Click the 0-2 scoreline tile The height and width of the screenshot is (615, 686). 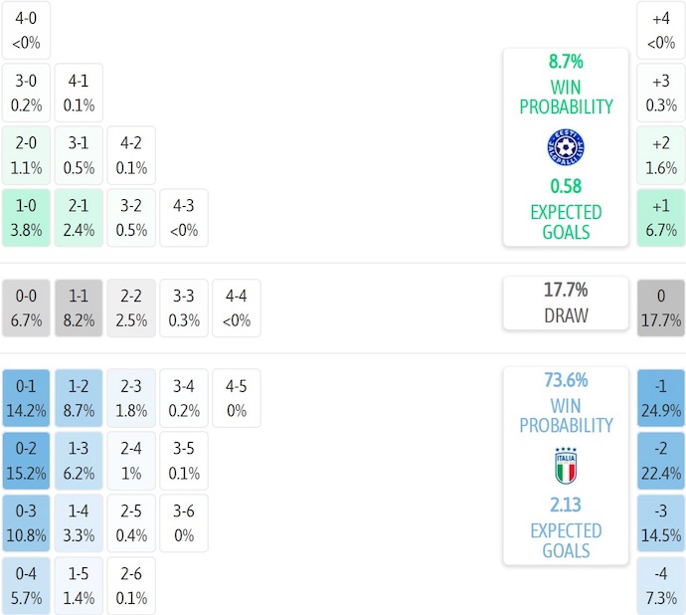point(27,460)
